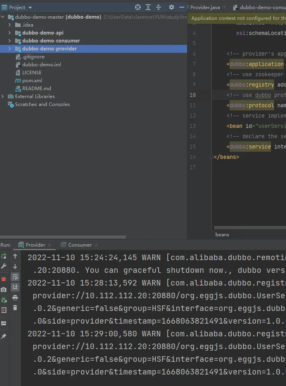
Task: Open README.md from the project tree
Action: coord(36,89)
